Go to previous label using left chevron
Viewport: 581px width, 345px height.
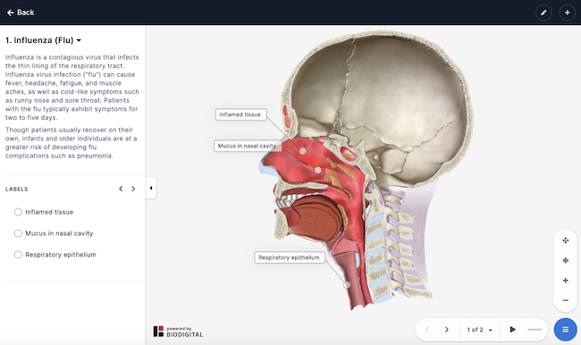(x=121, y=189)
